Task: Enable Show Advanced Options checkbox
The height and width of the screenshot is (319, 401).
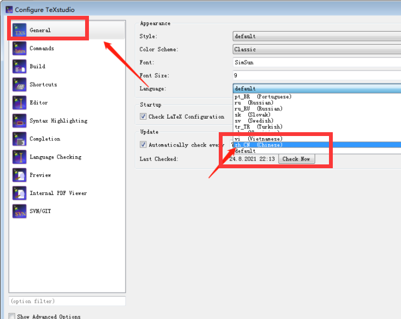Action: [12, 316]
